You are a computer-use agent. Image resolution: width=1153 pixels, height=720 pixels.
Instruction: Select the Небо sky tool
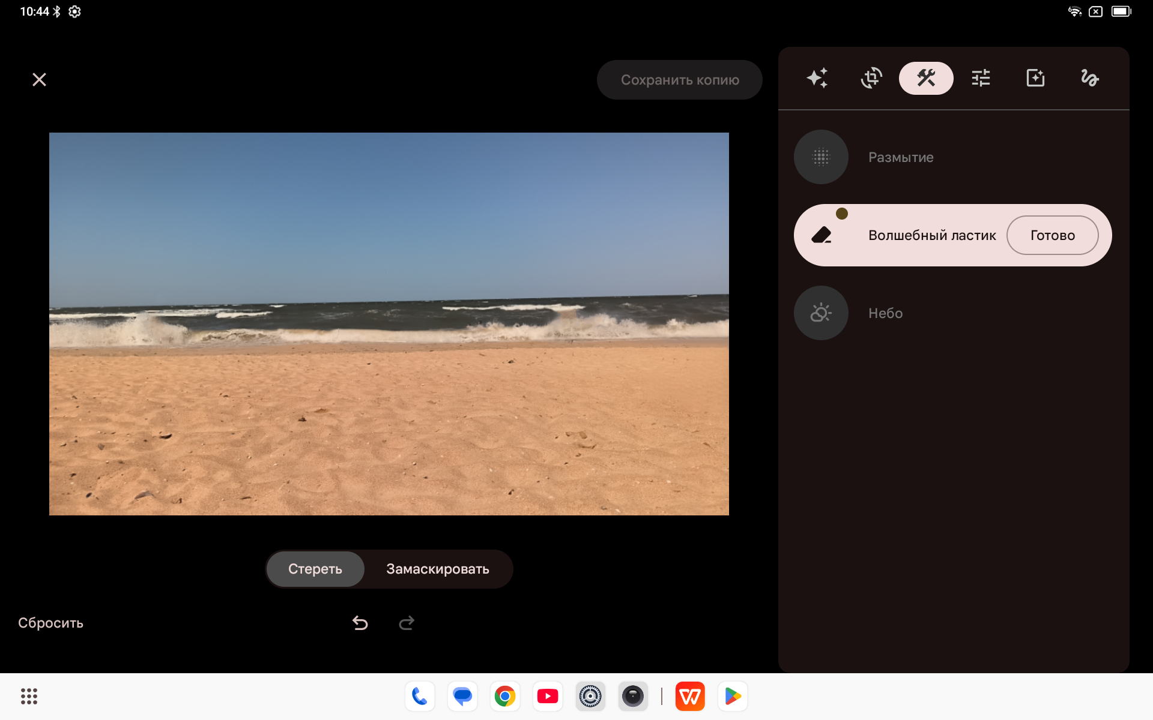(821, 313)
